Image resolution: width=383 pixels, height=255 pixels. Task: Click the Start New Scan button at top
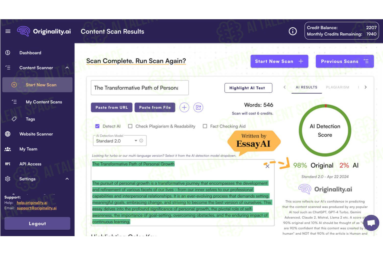tap(279, 61)
